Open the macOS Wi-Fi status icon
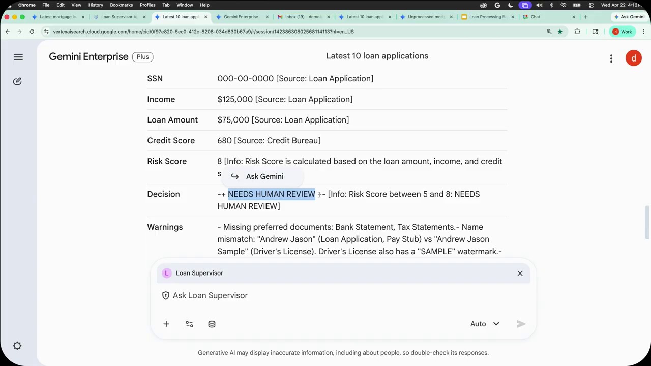 (x=563, y=5)
